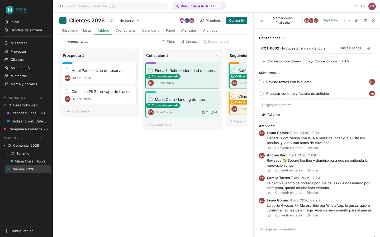
Task: Copy link icon for COT-0002 quotation
Action: click(369, 48)
